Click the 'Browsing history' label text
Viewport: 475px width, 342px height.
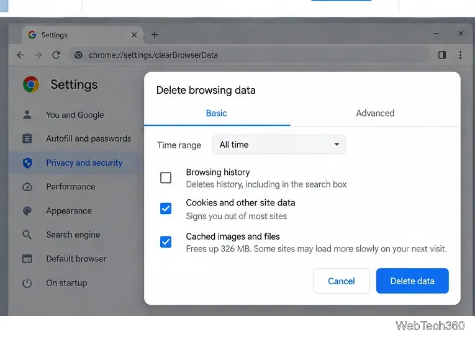coord(218,172)
